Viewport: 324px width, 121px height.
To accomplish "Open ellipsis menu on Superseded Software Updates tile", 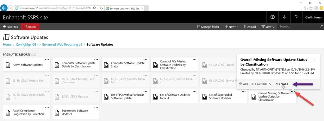I will coord(96,107).
